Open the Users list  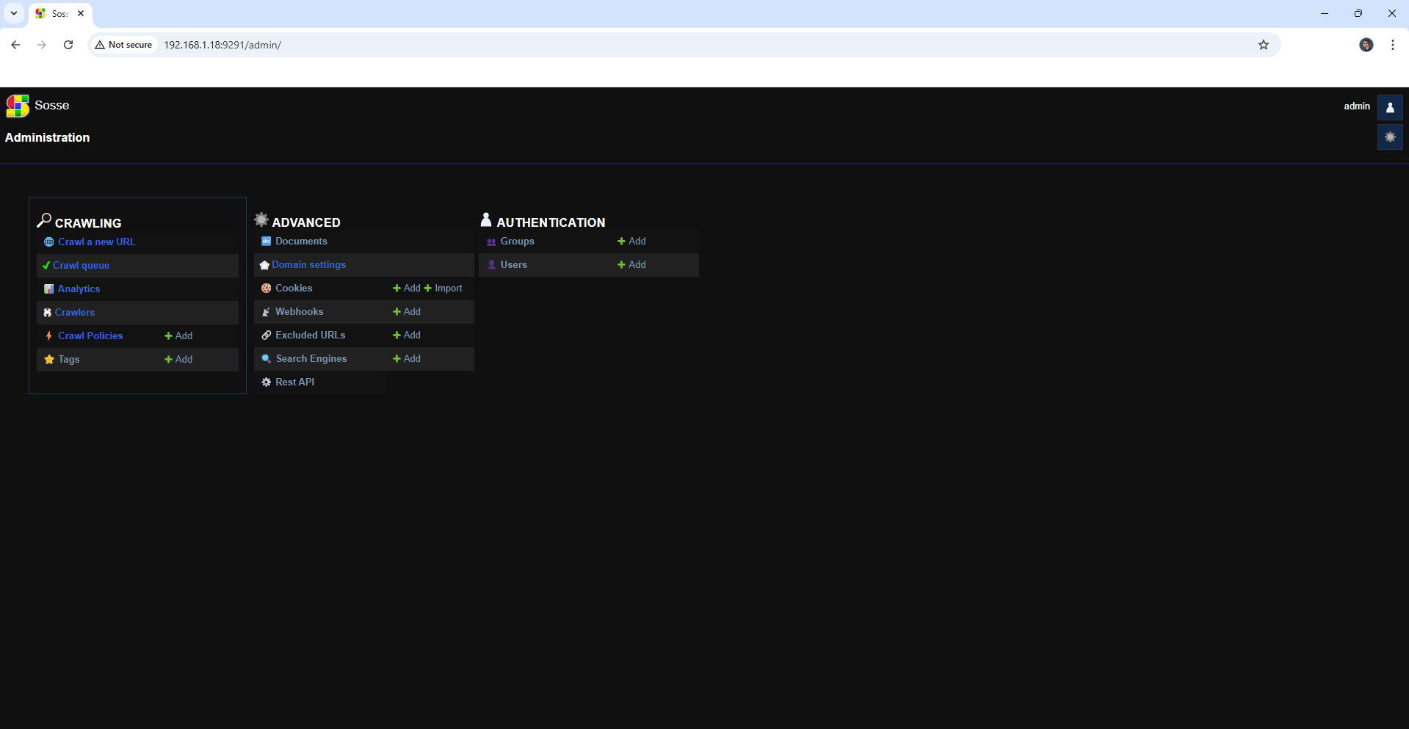click(513, 265)
